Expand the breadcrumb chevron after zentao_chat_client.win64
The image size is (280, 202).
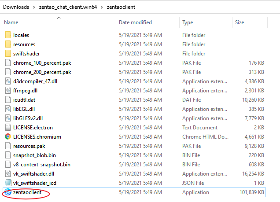[103, 7]
